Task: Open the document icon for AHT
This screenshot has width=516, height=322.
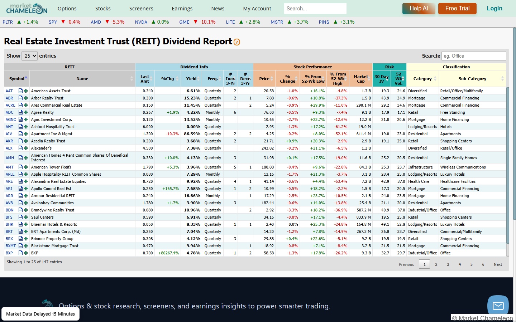Action: click(x=20, y=127)
